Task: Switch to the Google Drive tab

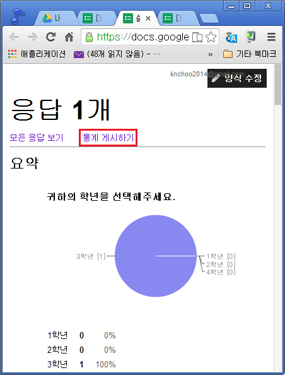Action: pyautogui.click(x=56, y=18)
